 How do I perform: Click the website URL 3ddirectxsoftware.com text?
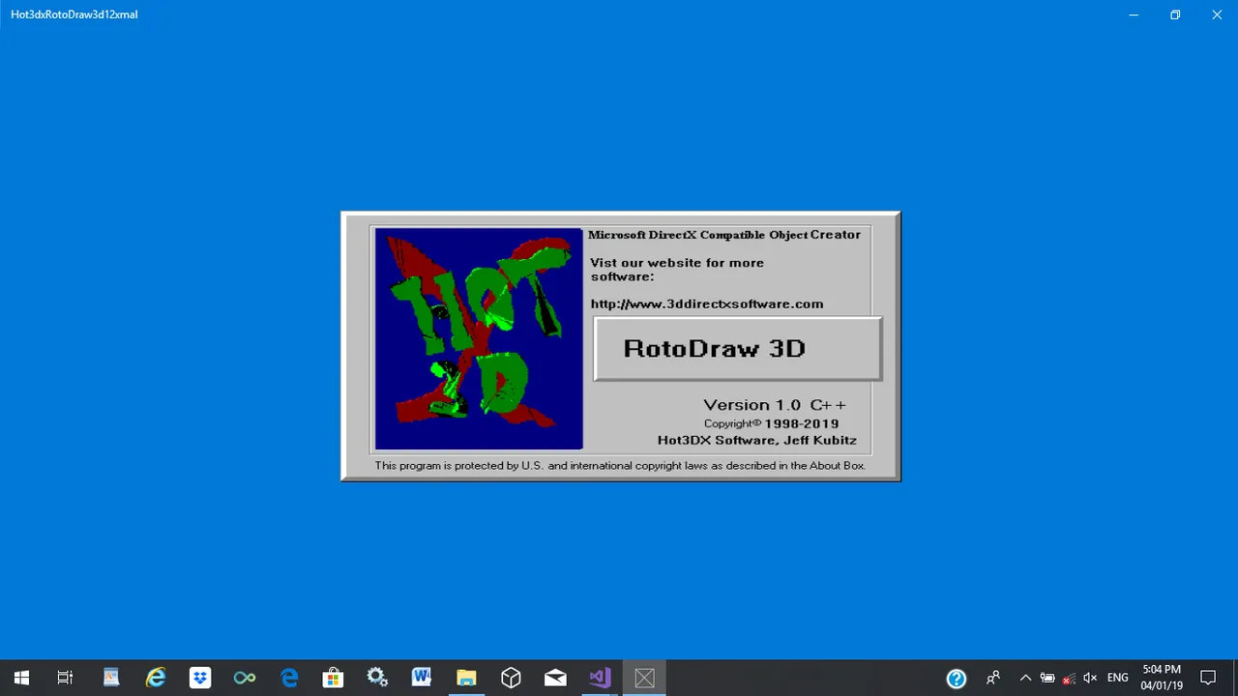[x=707, y=304]
